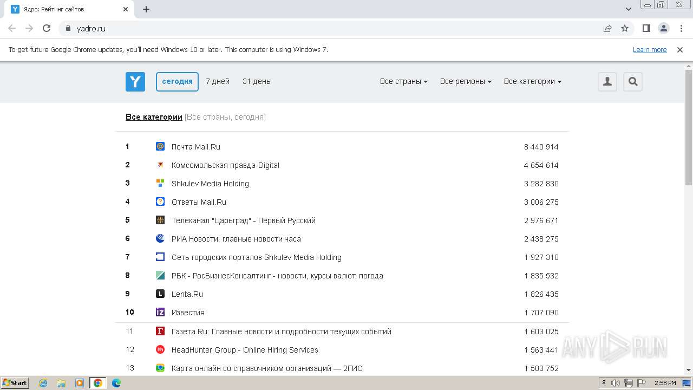The image size is (693, 390).
Task: Open the Известия link
Action: click(x=188, y=313)
